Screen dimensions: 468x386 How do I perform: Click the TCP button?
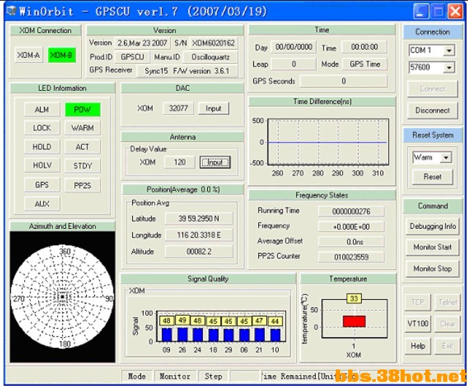click(x=418, y=303)
